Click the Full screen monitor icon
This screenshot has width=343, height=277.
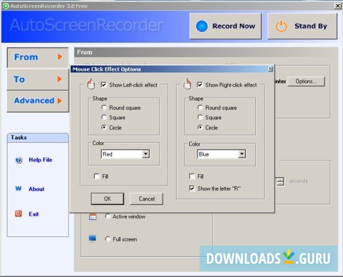pos(93,239)
